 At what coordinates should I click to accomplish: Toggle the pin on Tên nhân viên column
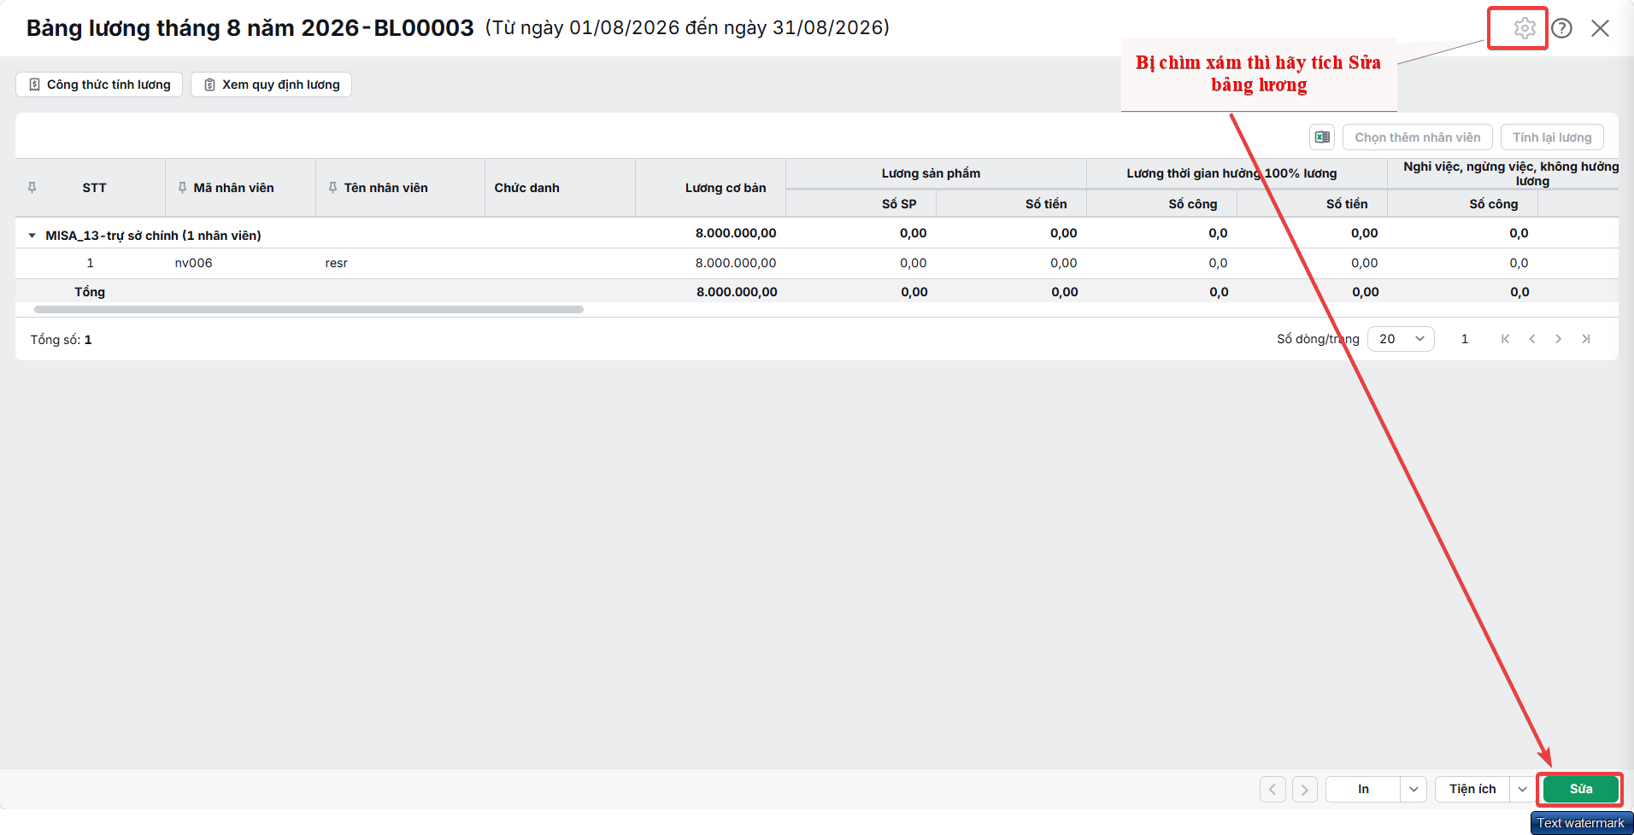332,188
